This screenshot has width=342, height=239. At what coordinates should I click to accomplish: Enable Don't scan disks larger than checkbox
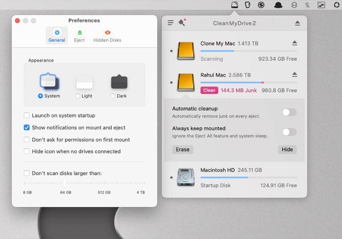(x=26, y=173)
